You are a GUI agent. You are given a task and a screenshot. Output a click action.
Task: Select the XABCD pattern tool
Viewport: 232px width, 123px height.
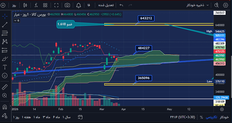point(5,42)
